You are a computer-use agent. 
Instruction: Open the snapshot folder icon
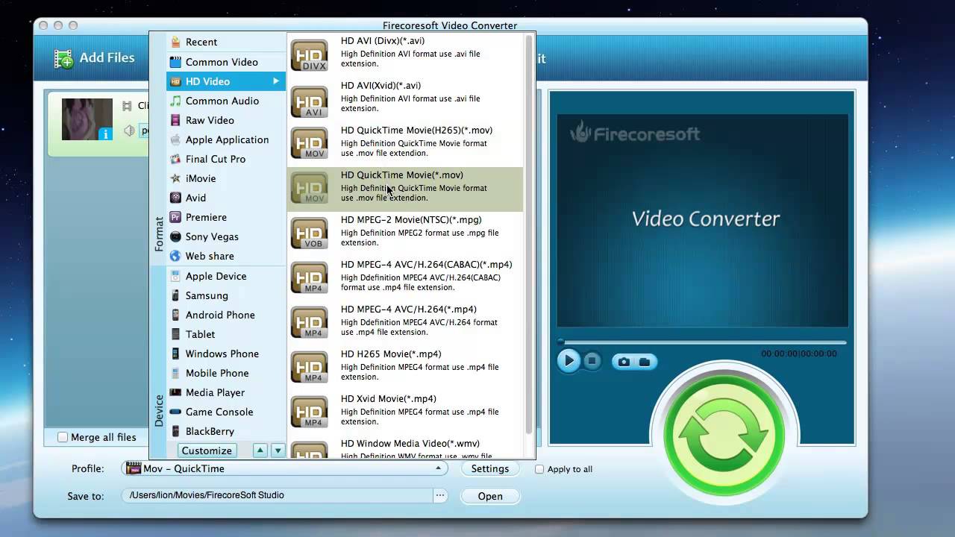coord(645,362)
